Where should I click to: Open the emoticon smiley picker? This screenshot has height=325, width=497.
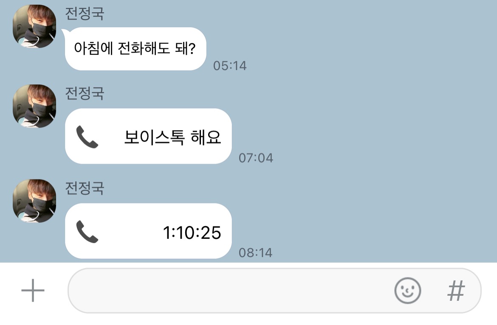pos(408,291)
